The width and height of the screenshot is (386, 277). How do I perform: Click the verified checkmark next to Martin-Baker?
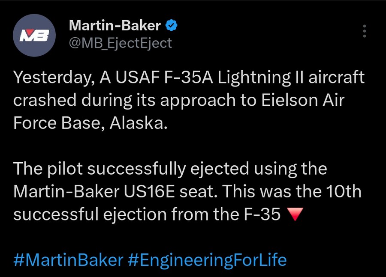(x=172, y=25)
